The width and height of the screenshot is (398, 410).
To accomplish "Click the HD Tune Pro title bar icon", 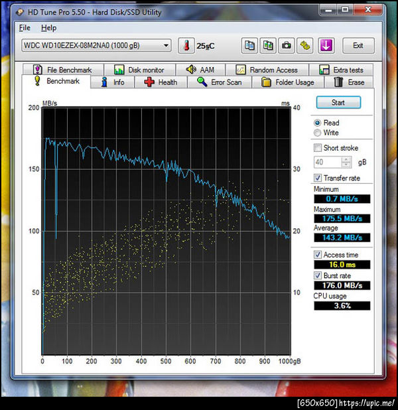I will (x=20, y=12).
